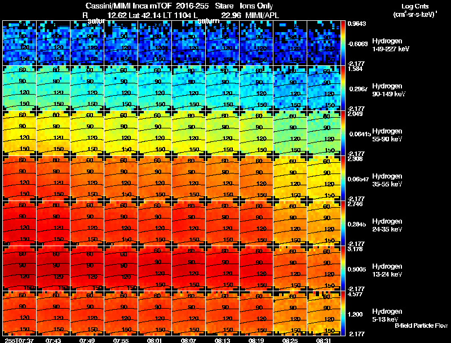Click the Hydrogen 149-227 keV color bar
Image resolution: width=451 pixels, height=343 pixels.
[343, 43]
